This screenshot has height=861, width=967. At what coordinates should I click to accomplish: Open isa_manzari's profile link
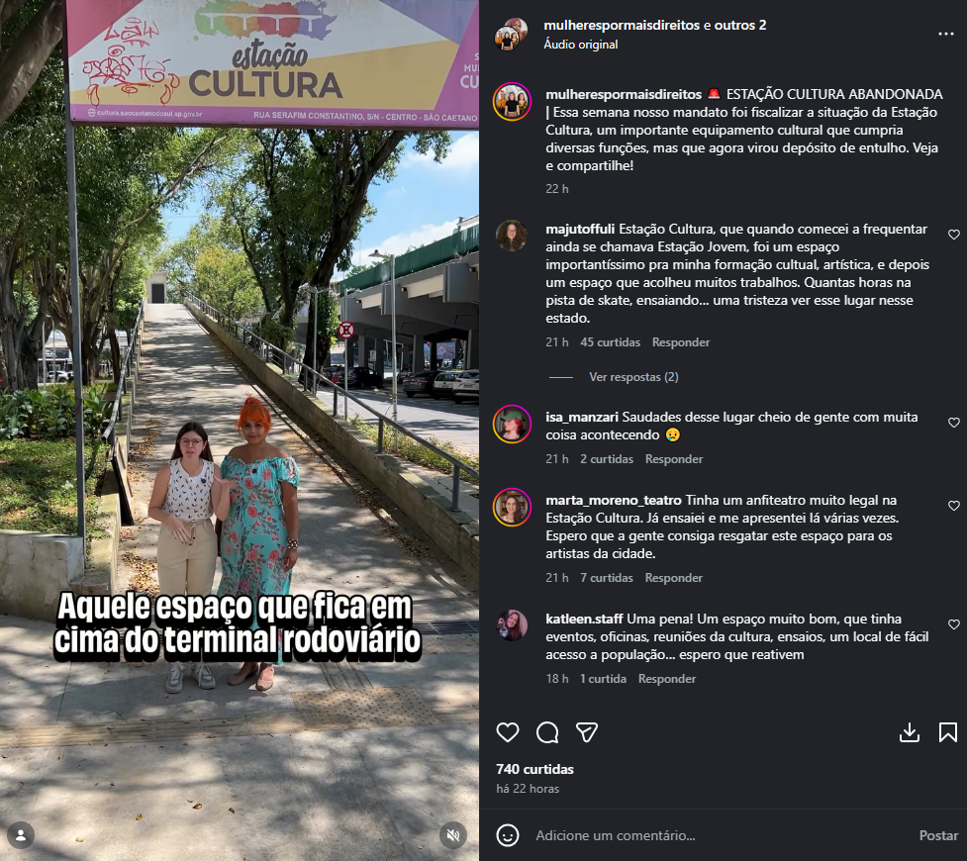[582, 417]
